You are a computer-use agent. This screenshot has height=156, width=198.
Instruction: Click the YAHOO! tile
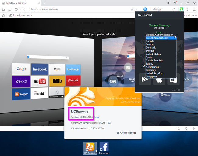point(21,81)
